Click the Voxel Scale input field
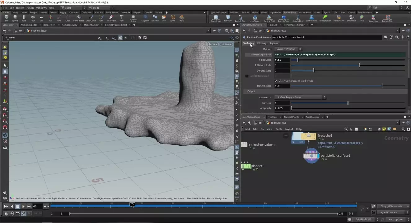 [282, 60]
